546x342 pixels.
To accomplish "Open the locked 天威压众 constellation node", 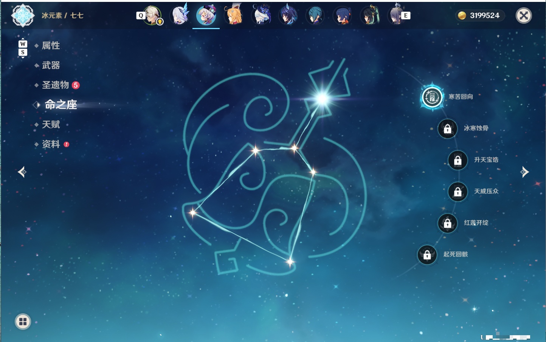I will point(458,192).
